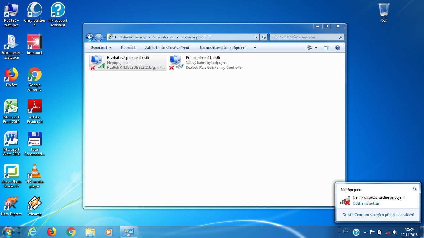
Task: Open Otevřít Centrum síťových připojení a sdílení link
Action: point(378,214)
